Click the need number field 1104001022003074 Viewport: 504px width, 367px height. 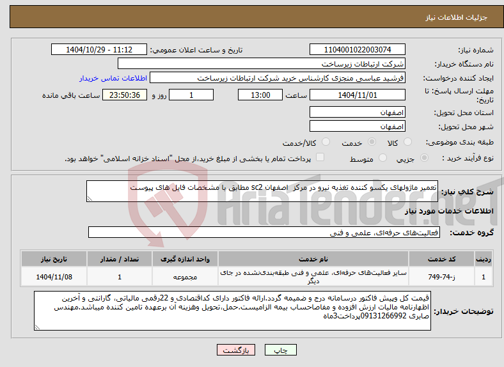(358, 49)
